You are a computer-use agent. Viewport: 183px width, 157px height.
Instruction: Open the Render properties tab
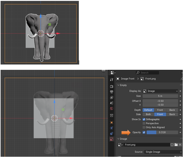112,86
